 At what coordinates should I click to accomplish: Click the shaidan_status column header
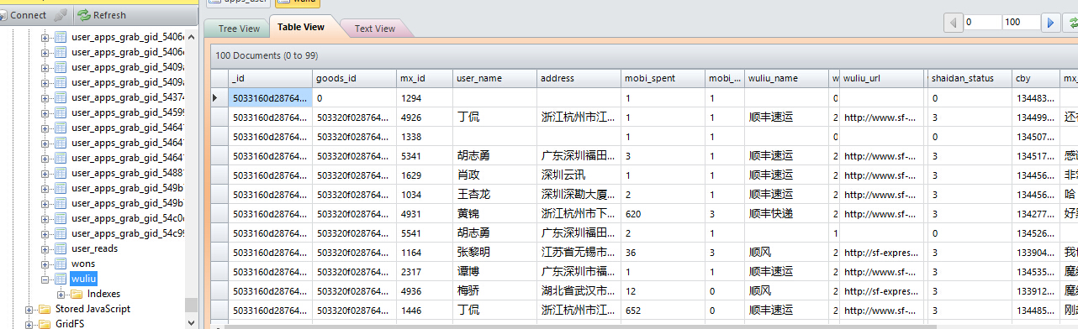click(970, 78)
